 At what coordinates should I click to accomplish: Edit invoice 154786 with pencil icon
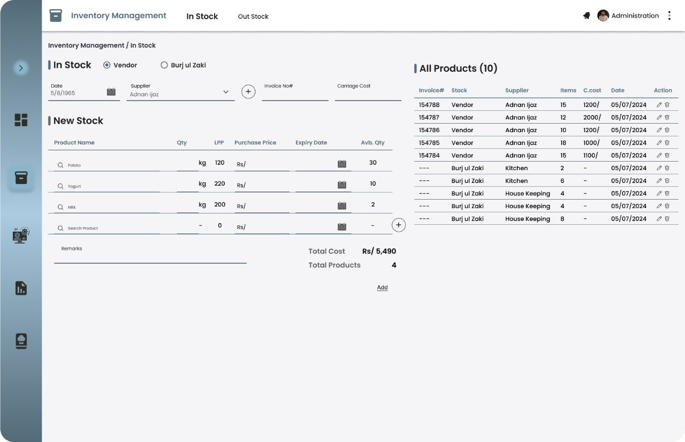tap(659, 130)
